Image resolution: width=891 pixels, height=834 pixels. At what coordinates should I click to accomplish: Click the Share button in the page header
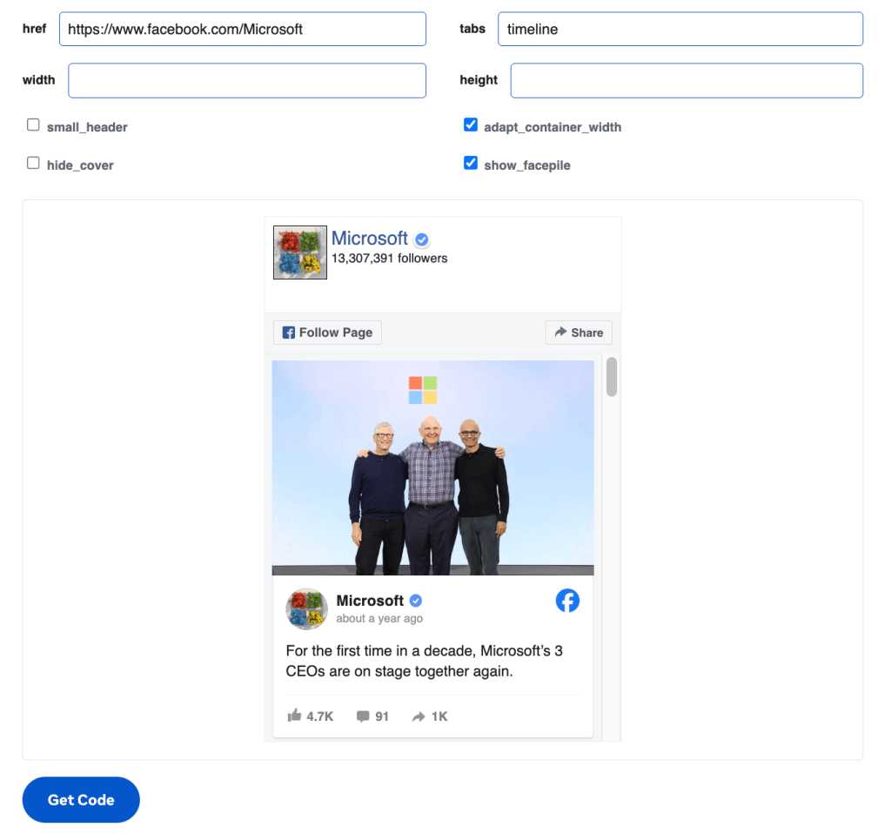579,333
